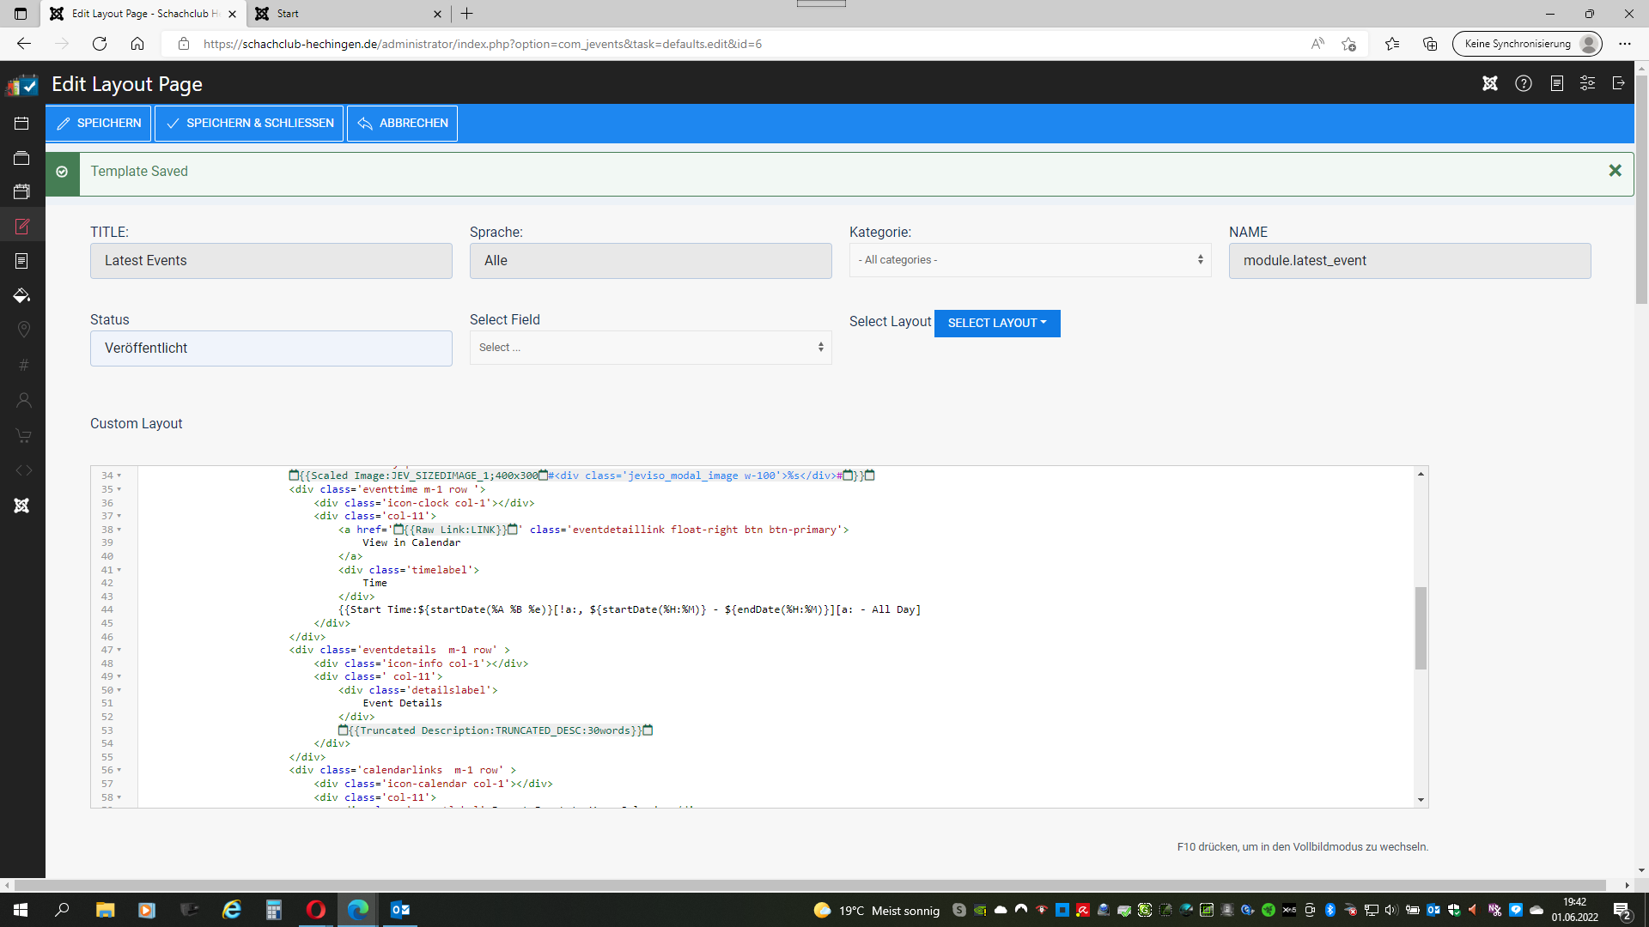Click the ABBRECHEN button

(x=402, y=124)
